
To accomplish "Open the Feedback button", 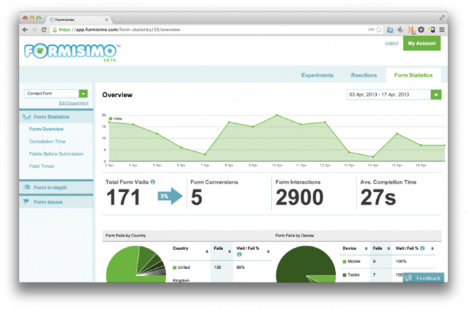I will click(x=423, y=278).
